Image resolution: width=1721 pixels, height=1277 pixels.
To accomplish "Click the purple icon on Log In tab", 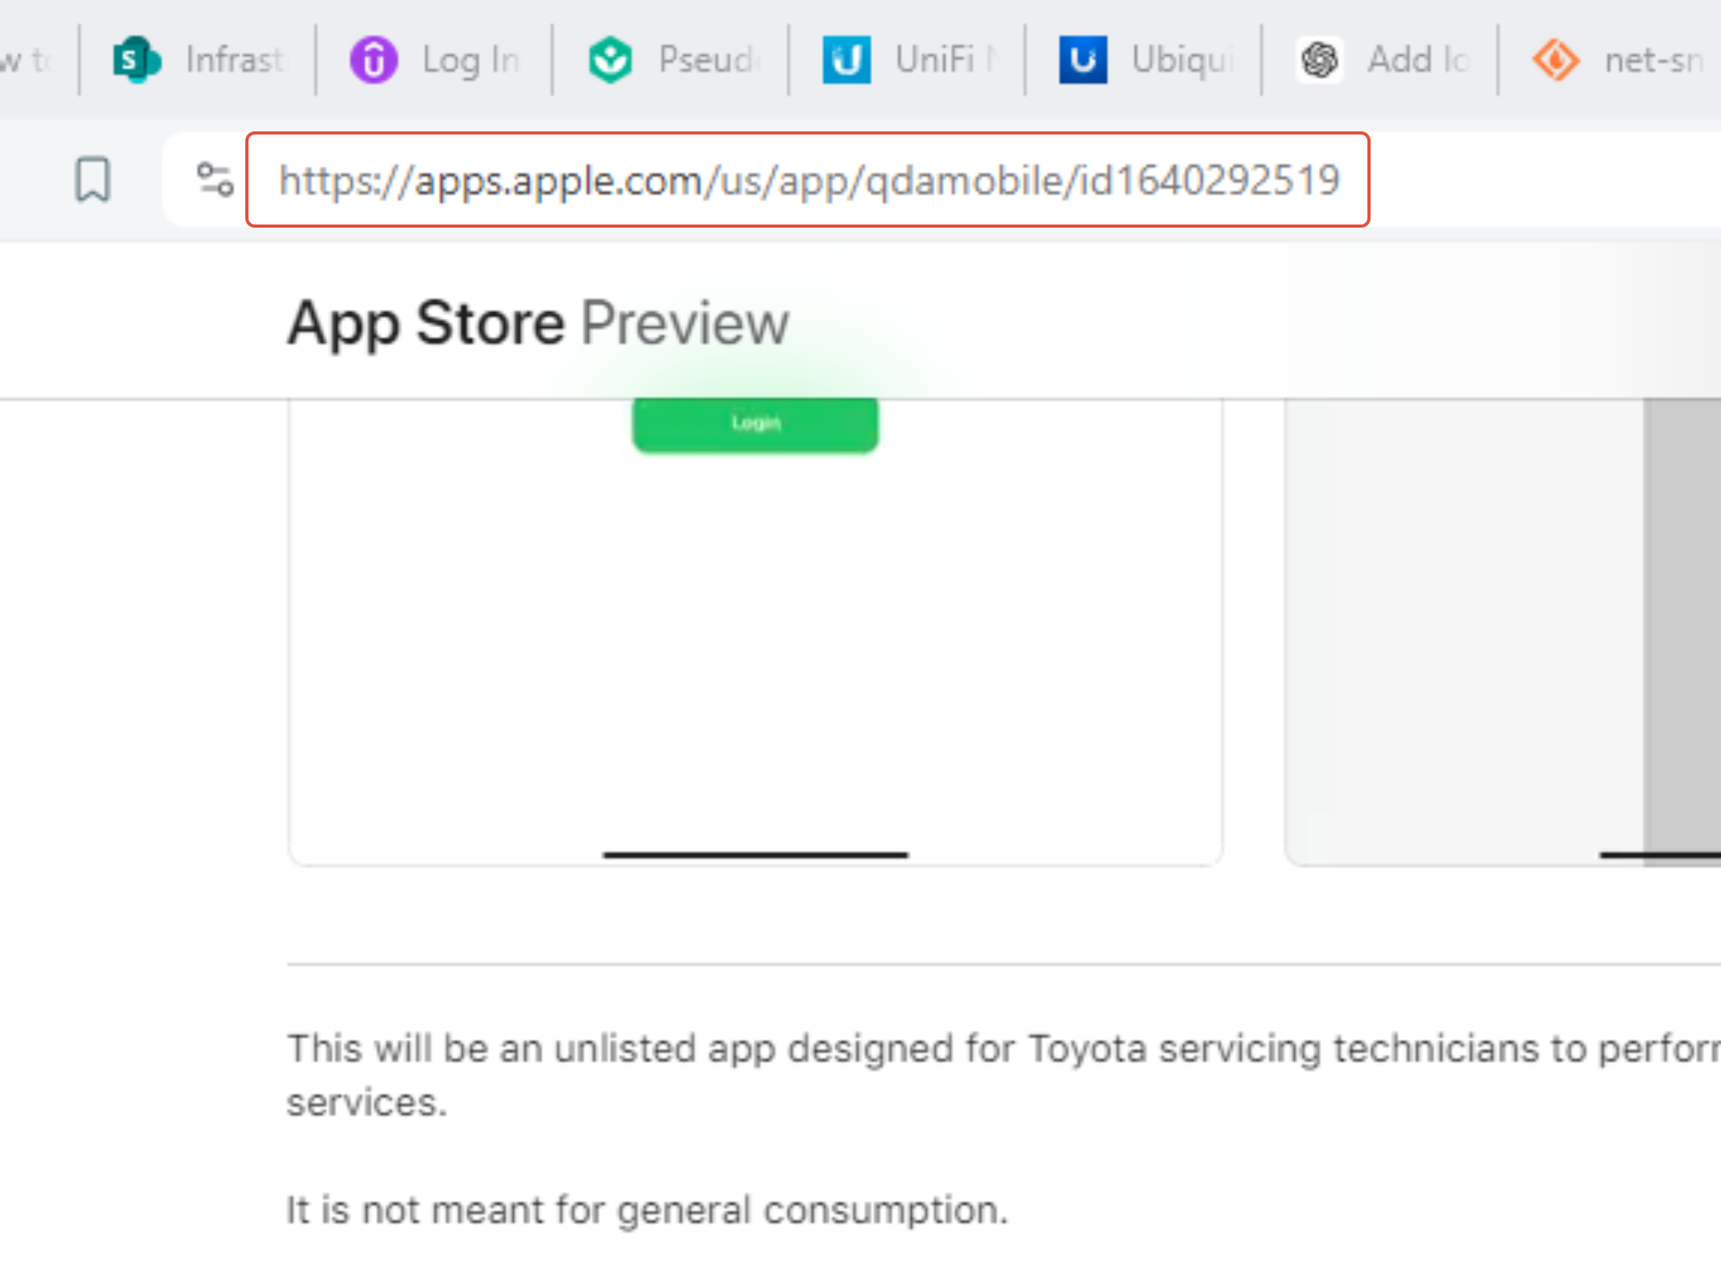I will (374, 60).
